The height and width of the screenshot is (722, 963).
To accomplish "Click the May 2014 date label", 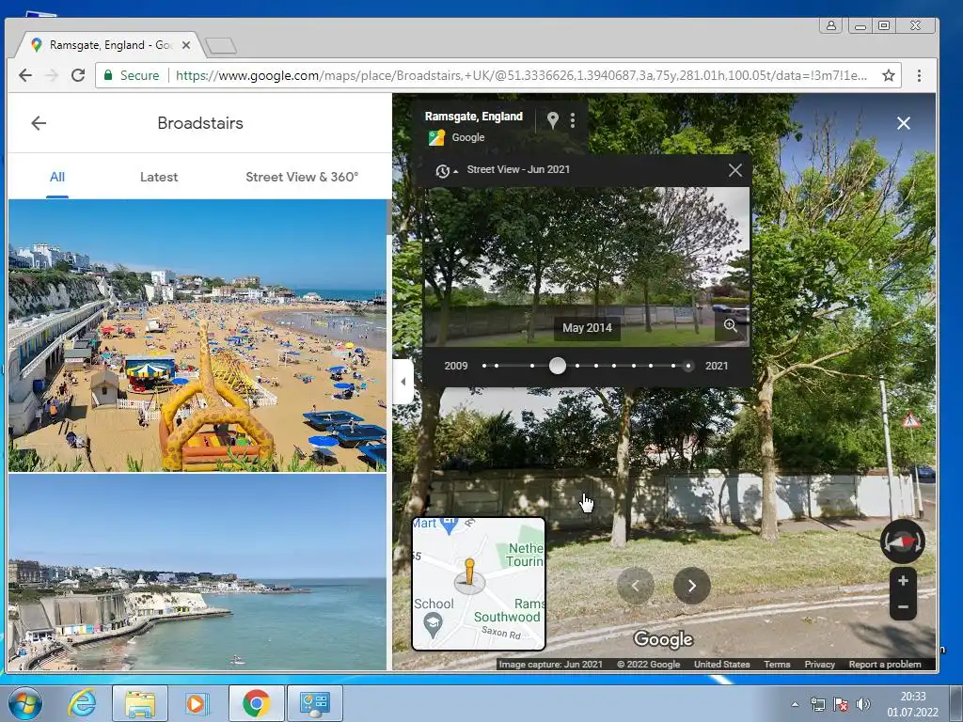I will point(587,328).
